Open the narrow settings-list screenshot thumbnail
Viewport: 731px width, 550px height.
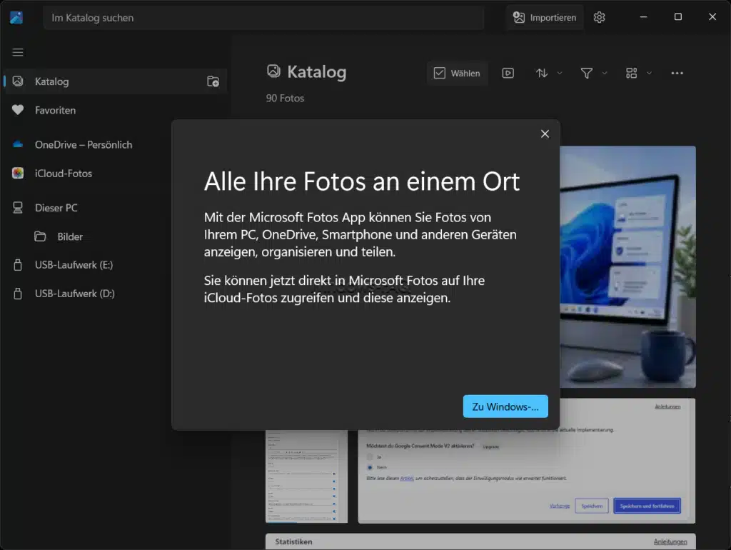[x=306, y=476]
